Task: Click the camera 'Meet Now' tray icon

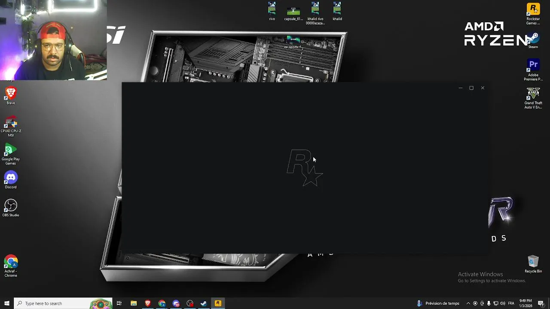Action: pyautogui.click(x=482, y=303)
